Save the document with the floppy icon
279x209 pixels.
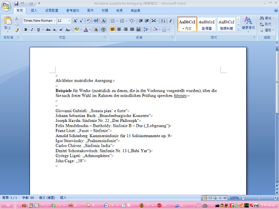click(16, 3)
